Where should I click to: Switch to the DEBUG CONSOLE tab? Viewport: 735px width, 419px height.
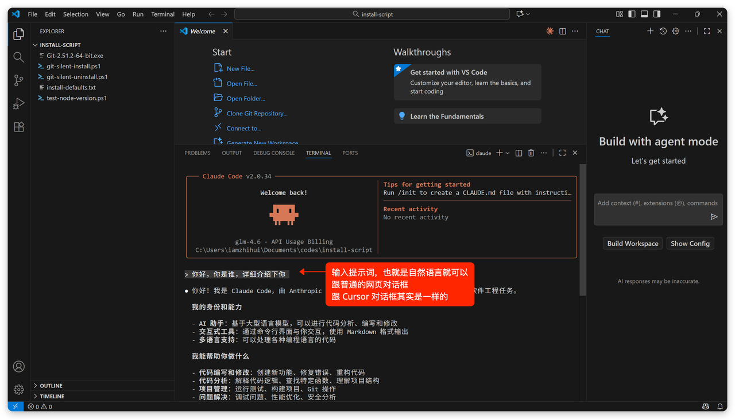pos(274,153)
